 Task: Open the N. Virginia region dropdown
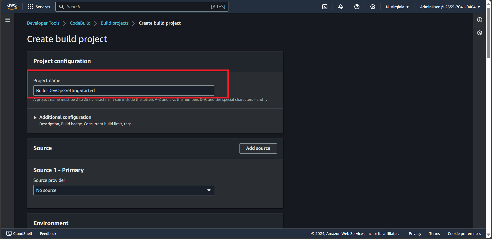click(x=397, y=7)
